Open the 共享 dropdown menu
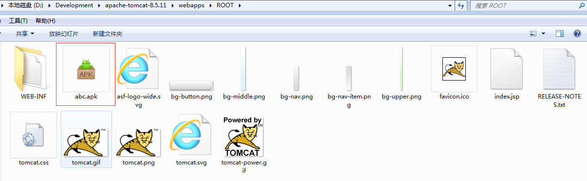The image size is (587, 181). pos(25,33)
